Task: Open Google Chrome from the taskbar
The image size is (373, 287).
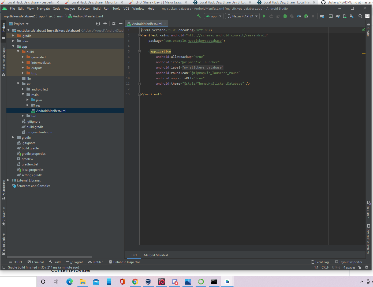Action: click(x=135, y=282)
